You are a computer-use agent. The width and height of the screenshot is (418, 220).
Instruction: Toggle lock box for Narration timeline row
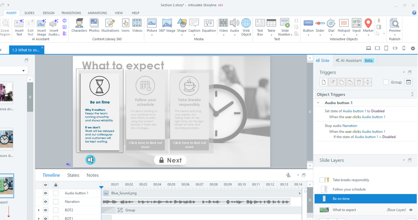(56, 202)
